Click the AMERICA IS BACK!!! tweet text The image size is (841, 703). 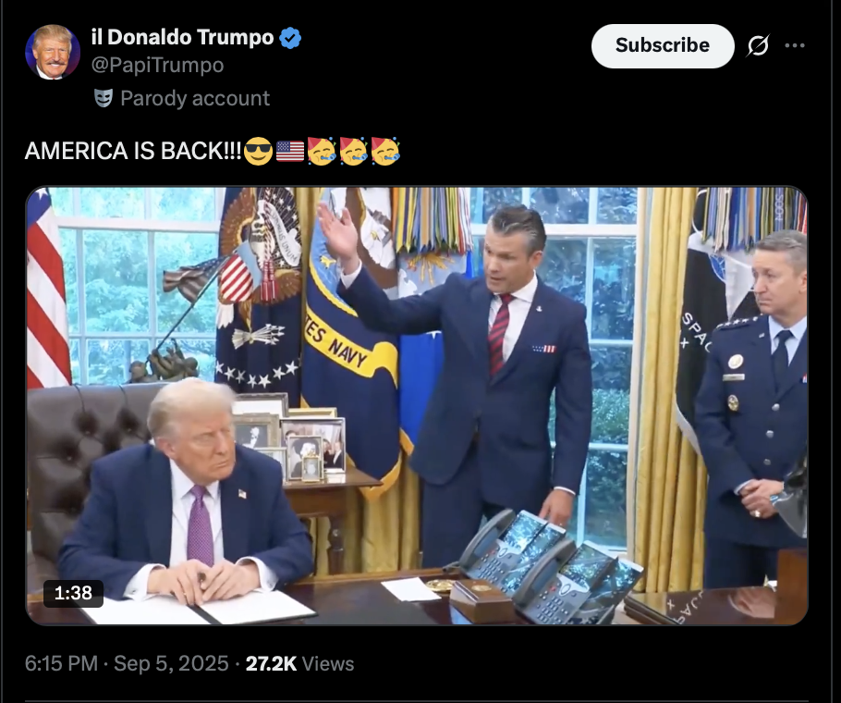pyautogui.click(x=133, y=151)
